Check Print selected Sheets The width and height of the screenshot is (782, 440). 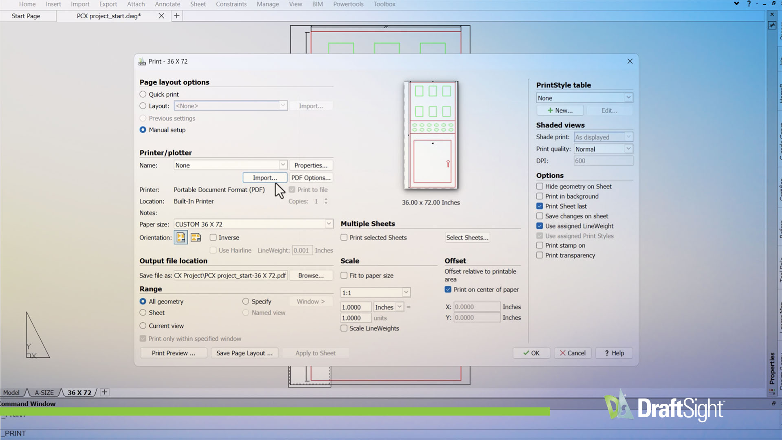(344, 238)
